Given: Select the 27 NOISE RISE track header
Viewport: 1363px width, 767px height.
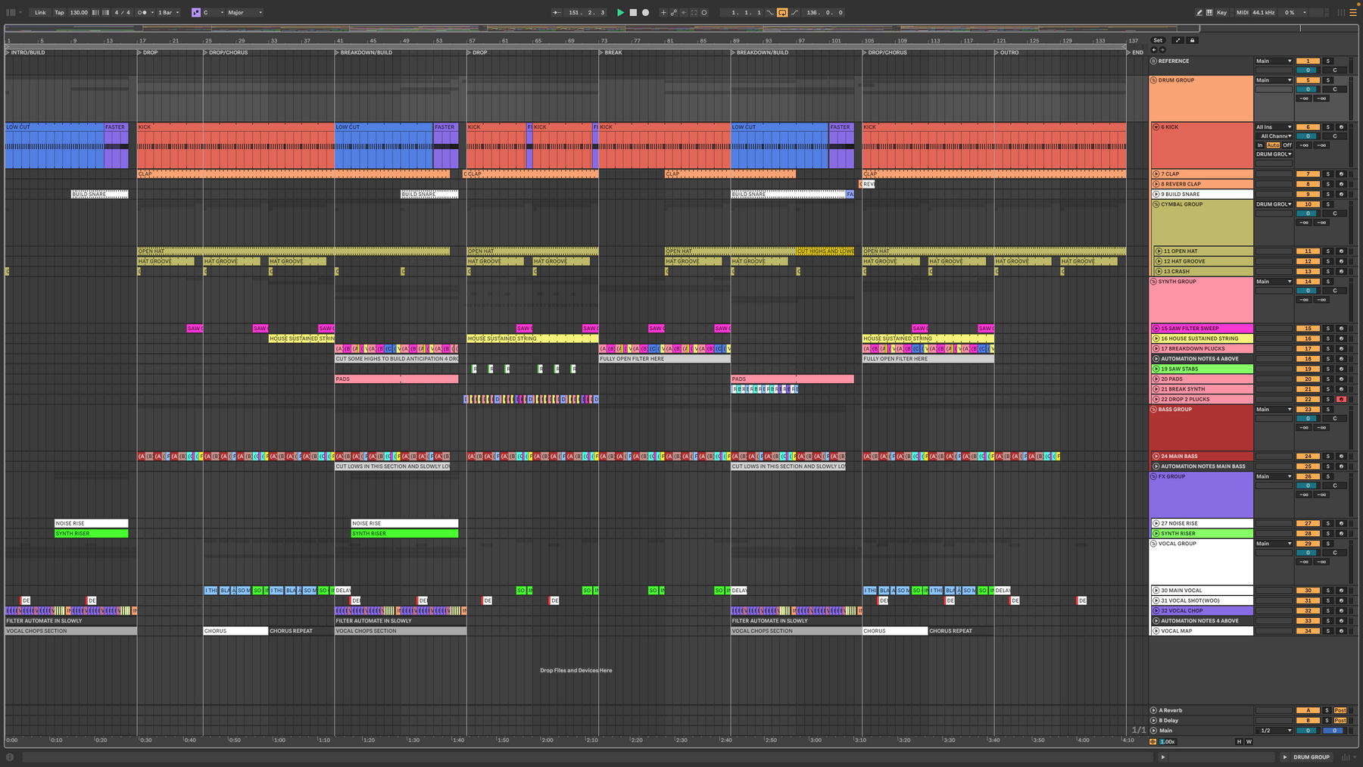Looking at the screenshot, I should click(1202, 523).
